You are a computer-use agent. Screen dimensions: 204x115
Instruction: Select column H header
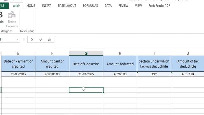[x=120, y=53]
